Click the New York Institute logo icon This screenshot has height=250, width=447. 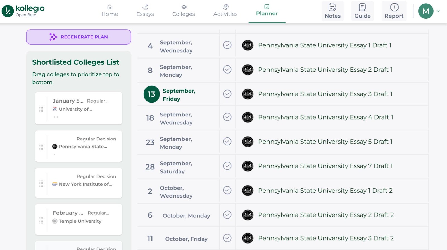click(x=55, y=184)
